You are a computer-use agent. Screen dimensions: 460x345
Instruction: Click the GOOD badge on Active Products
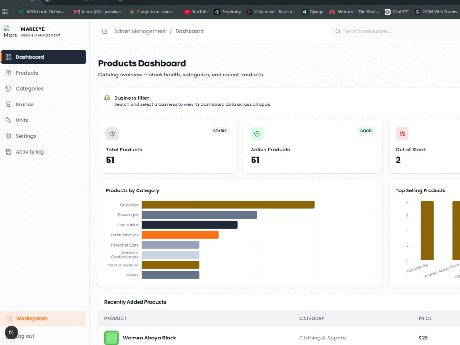(x=366, y=131)
